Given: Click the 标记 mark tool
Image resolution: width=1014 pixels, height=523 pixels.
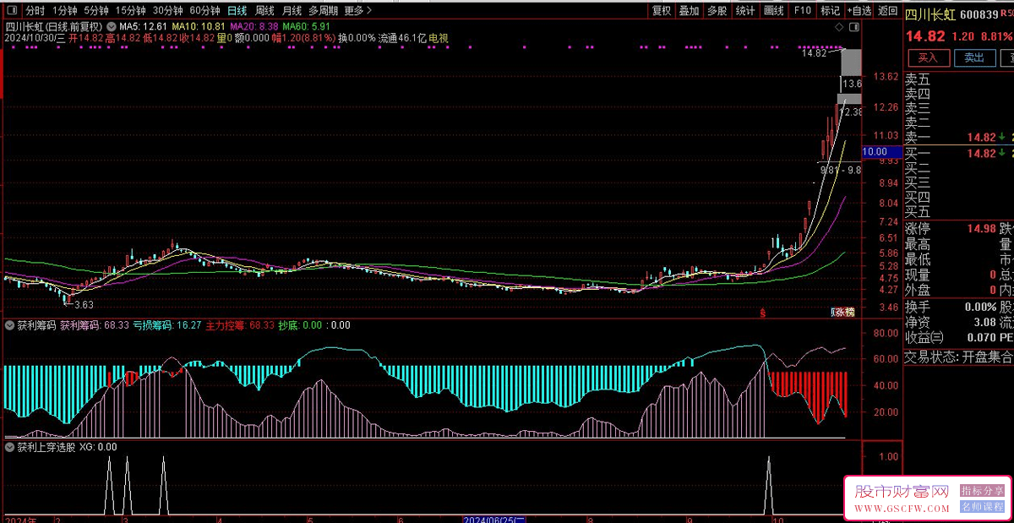Looking at the screenshot, I should [831, 11].
